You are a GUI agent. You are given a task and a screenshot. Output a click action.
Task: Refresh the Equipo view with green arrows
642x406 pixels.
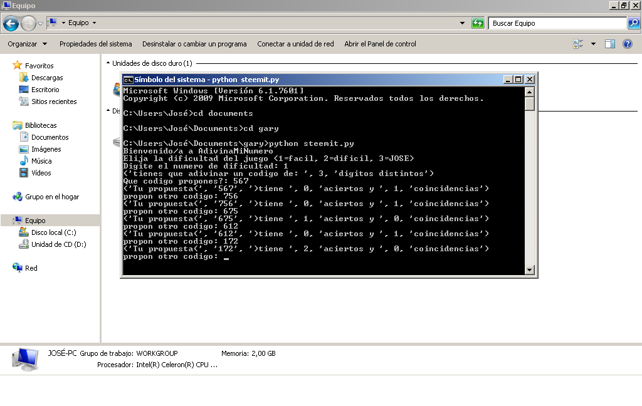click(x=478, y=23)
